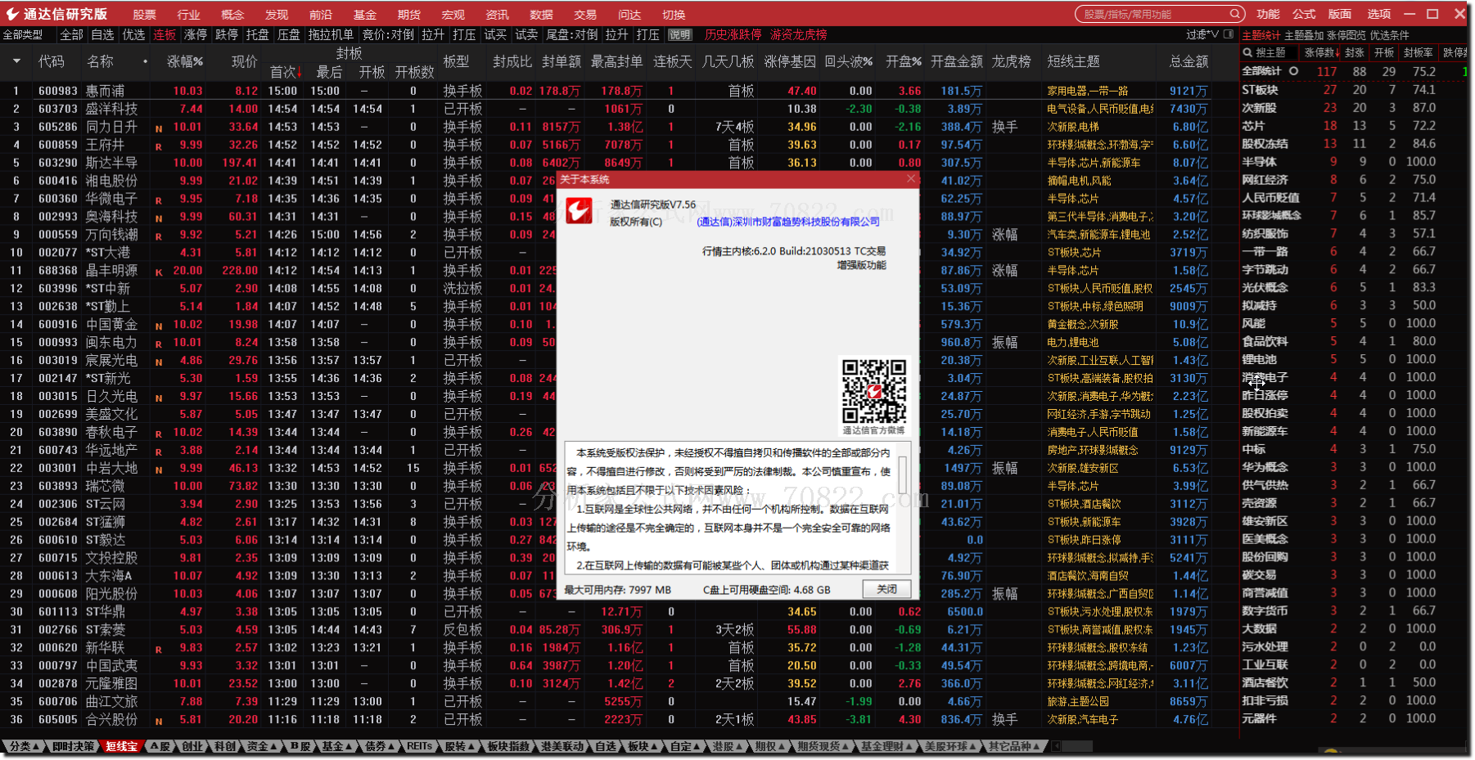Click the magnifier icon beside 搜主题
This screenshot has height=760, width=1475.
[1247, 52]
